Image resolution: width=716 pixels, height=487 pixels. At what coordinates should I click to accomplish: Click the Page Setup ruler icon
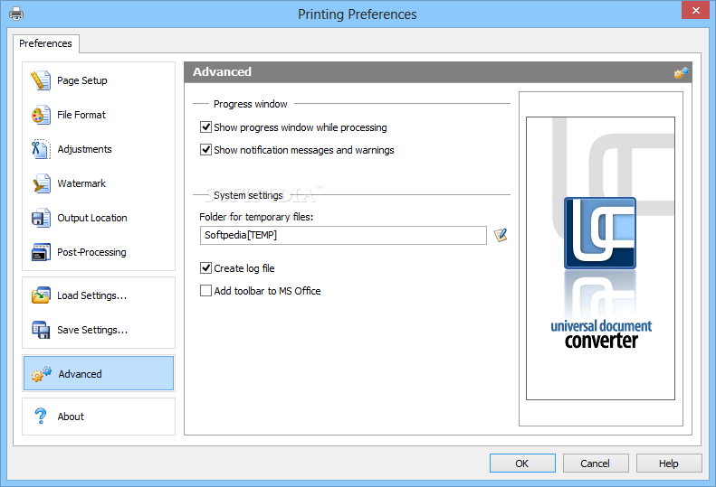(41, 80)
